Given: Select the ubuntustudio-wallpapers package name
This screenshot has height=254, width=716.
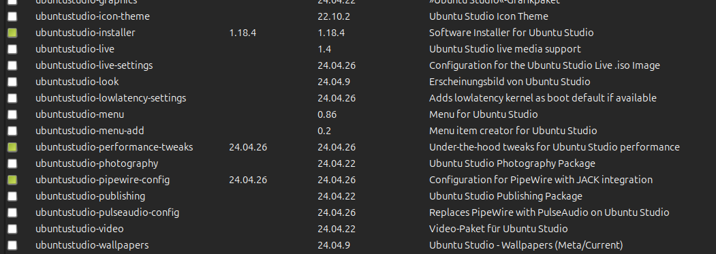Looking at the screenshot, I should click(92, 245).
